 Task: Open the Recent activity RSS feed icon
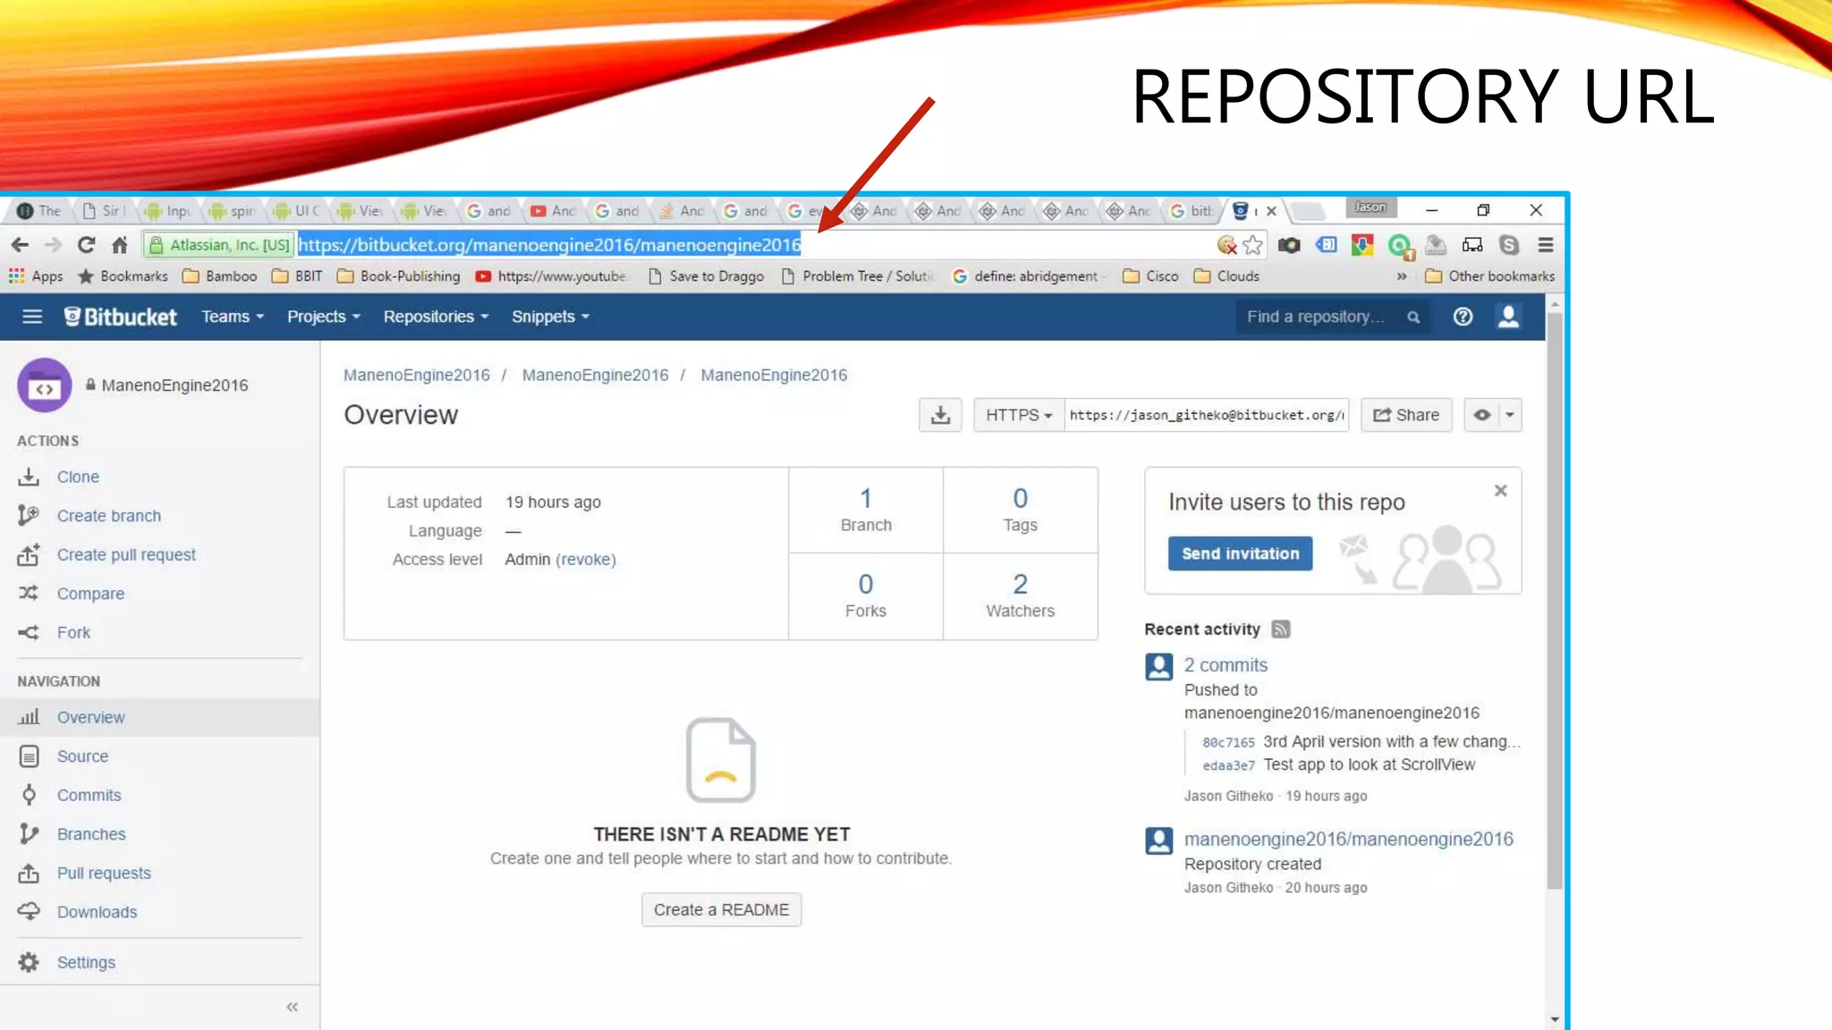point(1281,629)
